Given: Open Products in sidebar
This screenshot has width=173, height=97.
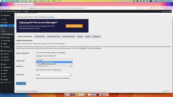Looking at the screenshot, I should (x=6, y=54).
